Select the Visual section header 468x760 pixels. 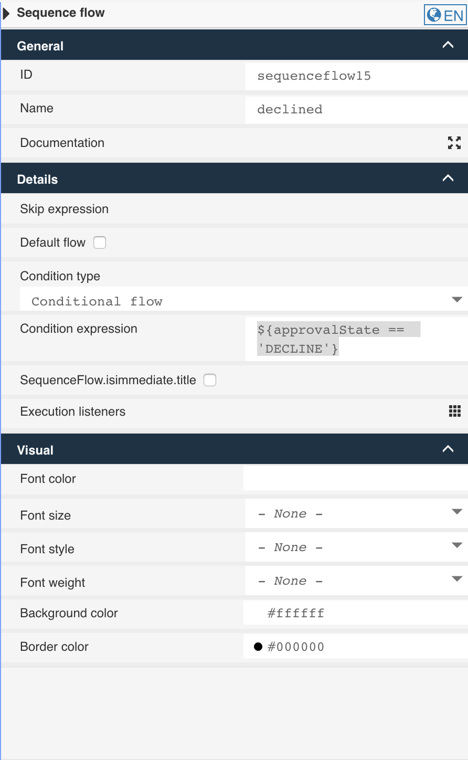[34, 449]
